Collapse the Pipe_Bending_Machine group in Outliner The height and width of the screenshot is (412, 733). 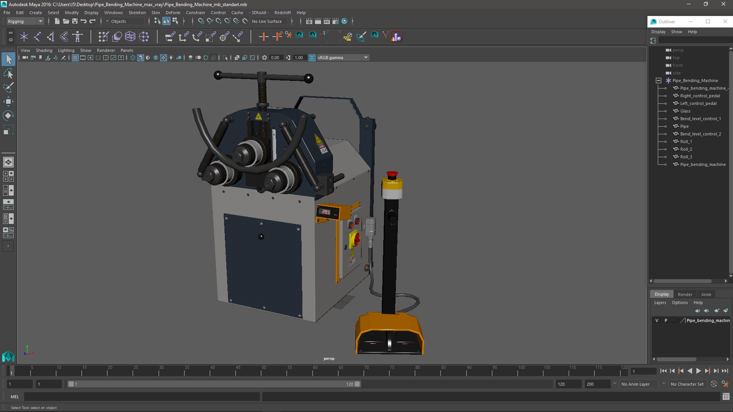point(659,80)
